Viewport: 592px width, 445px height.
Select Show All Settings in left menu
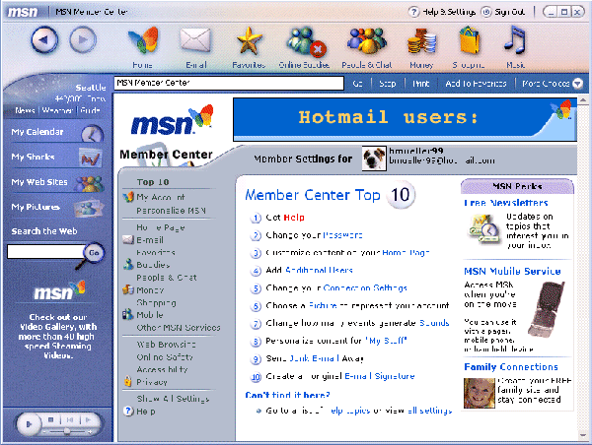173,399
